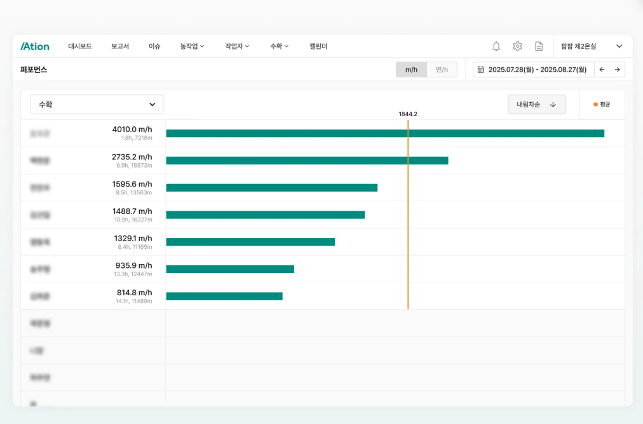643x424 pixels.
Task: Open the 캘린더 menu item
Action: (318, 46)
